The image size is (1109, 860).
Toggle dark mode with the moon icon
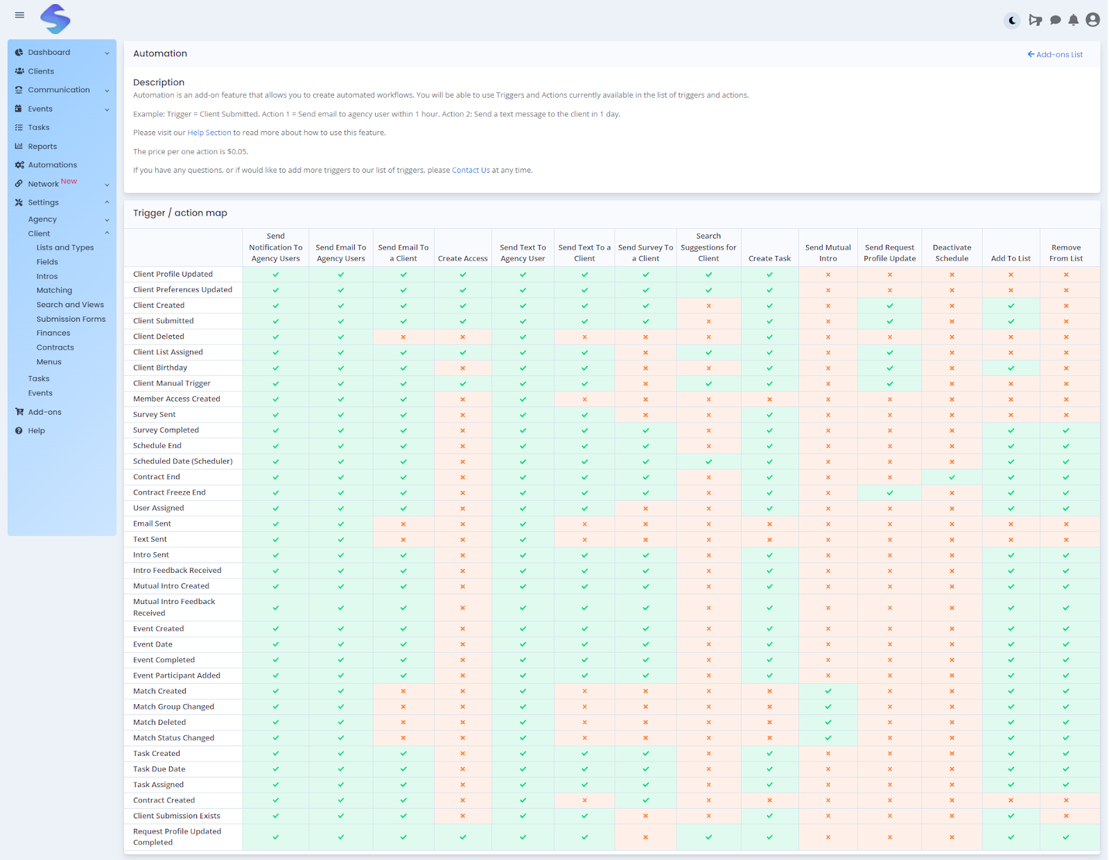click(1011, 20)
